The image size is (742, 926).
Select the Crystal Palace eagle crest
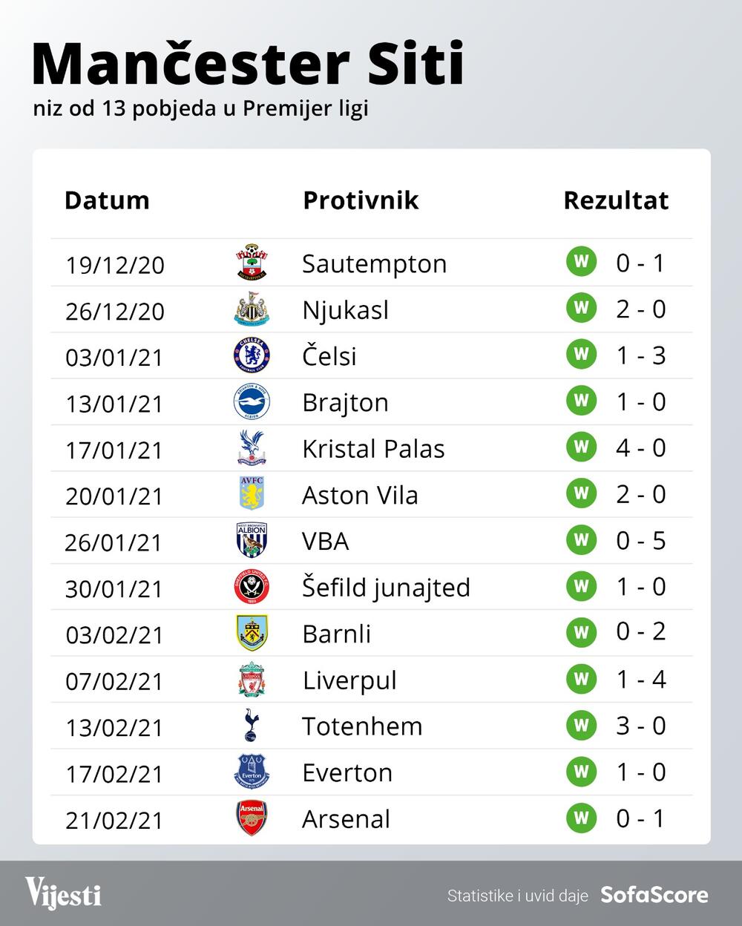252,448
